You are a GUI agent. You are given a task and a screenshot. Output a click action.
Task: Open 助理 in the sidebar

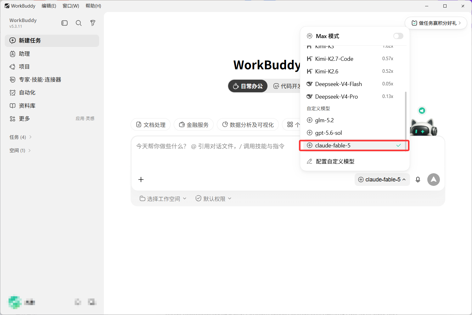click(52, 54)
